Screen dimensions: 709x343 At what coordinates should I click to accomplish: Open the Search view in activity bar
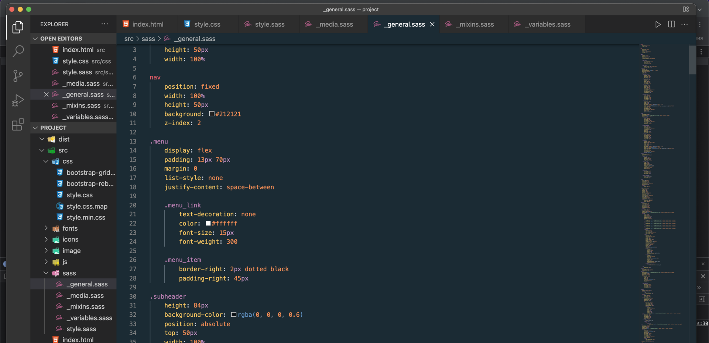18,51
